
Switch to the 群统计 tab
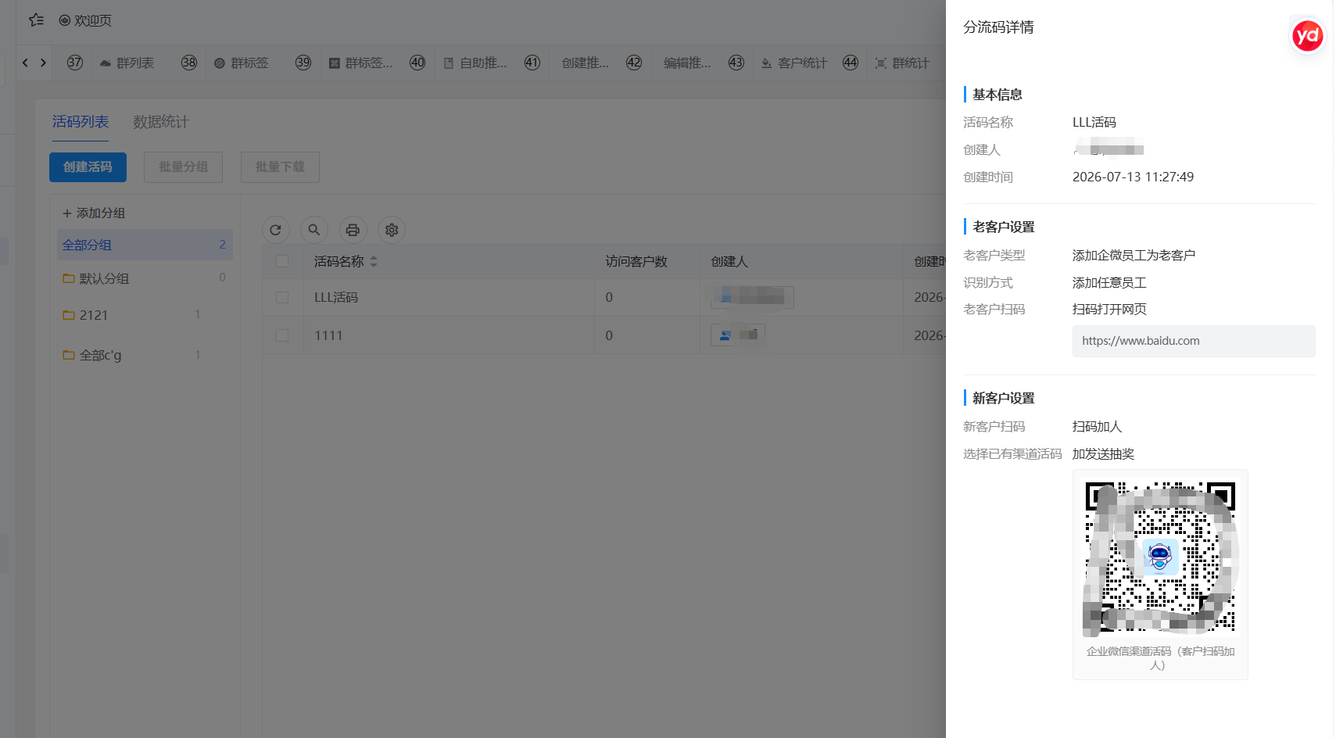tap(902, 63)
